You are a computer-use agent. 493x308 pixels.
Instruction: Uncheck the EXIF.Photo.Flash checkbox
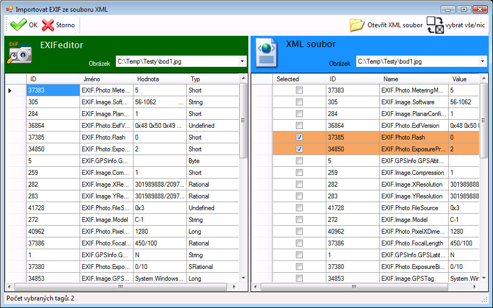[x=299, y=137]
